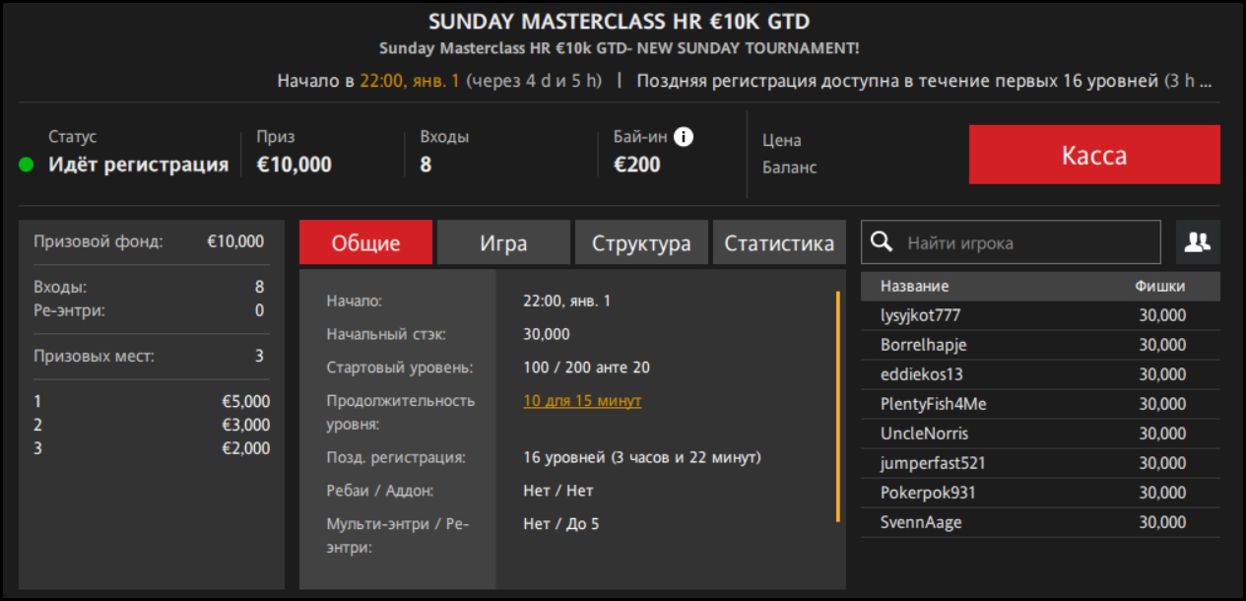
Task: Click the green registration status indicator
Action: tap(27, 165)
